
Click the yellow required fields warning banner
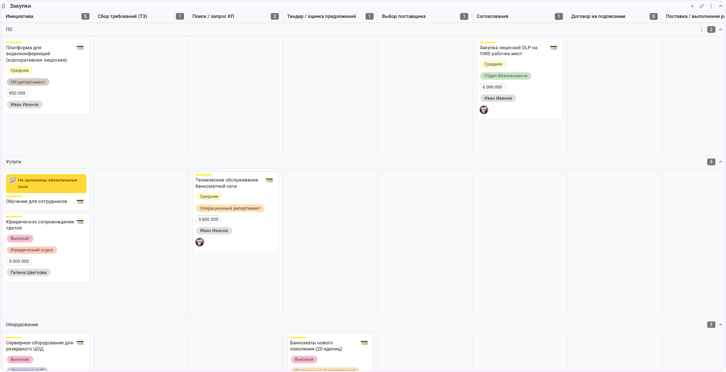(46, 183)
